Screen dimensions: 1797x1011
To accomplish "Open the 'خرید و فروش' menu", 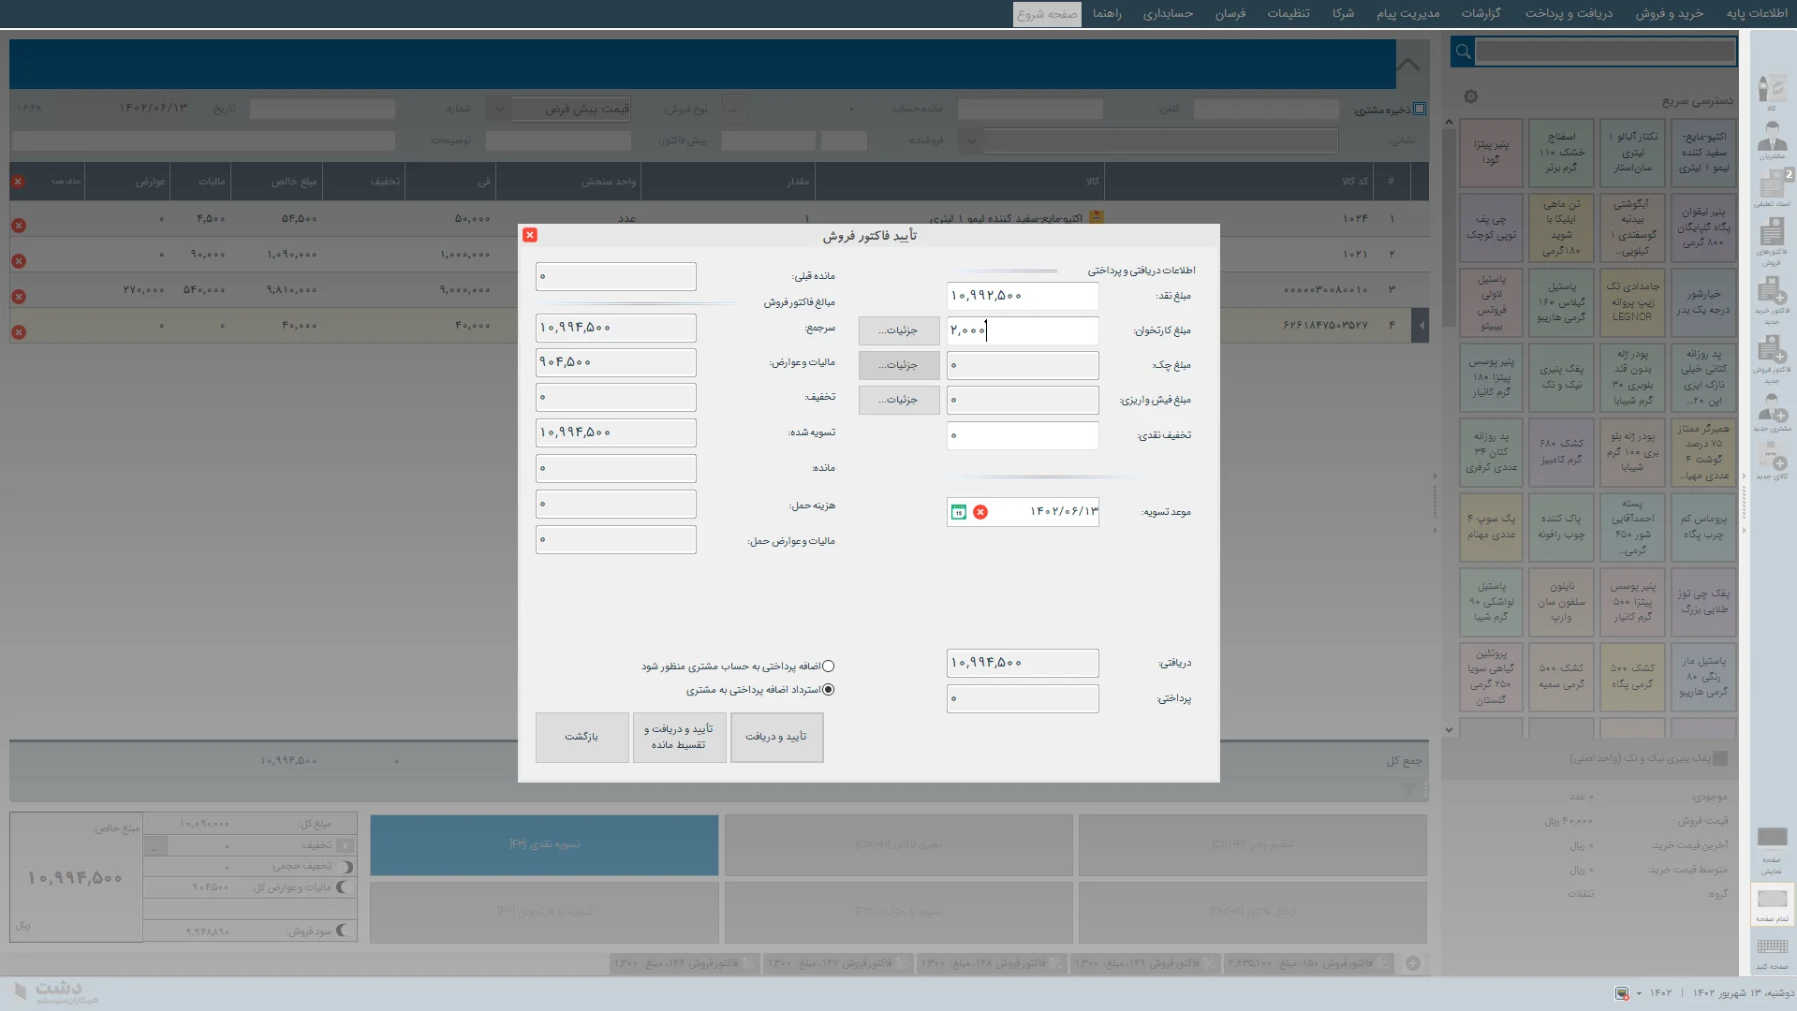I will [x=1669, y=13].
